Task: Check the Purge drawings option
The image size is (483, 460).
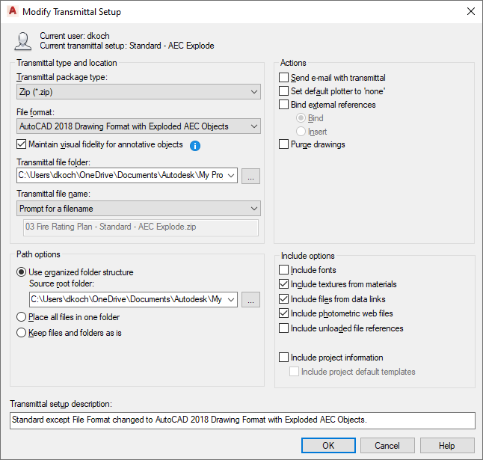Action: pos(283,144)
